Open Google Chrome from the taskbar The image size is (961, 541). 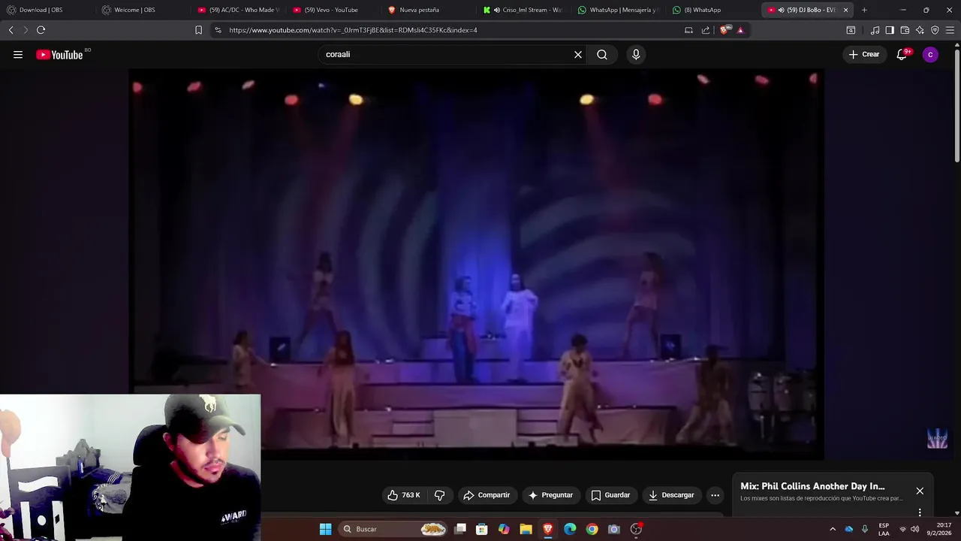pos(592,529)
